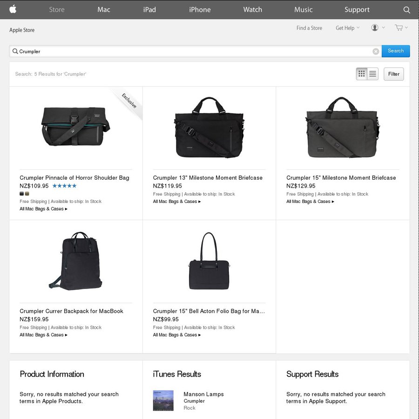Select the black color swatch
Screen dimensions: 419x419
(21, 194)
